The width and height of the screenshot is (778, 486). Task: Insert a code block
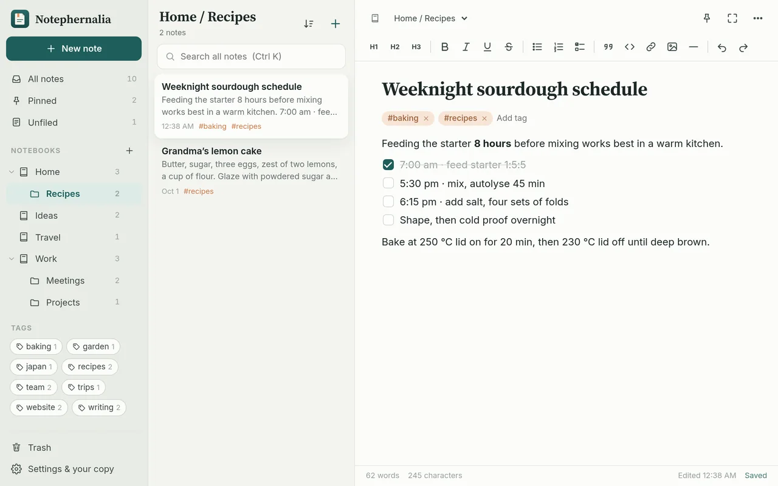[x=630, y=47]
